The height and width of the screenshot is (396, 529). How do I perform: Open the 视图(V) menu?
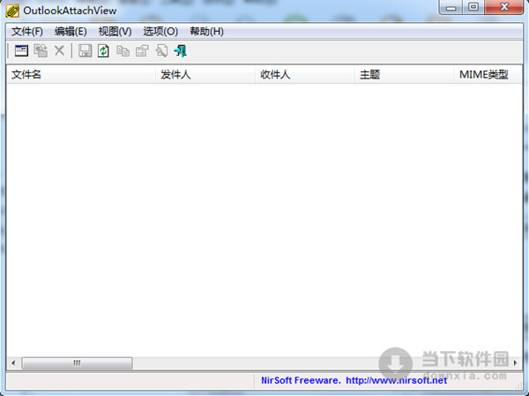tap(115, 32)
